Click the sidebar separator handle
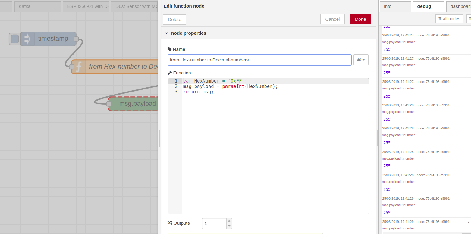Image resolution: width=471 pixels, height=234 pixels. (377, 139)
